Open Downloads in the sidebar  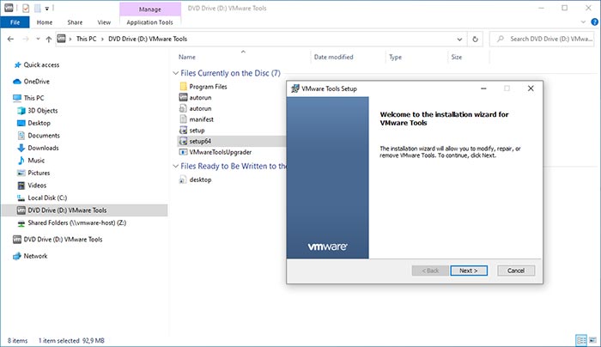pyautogui.click(x=43, y=148)
